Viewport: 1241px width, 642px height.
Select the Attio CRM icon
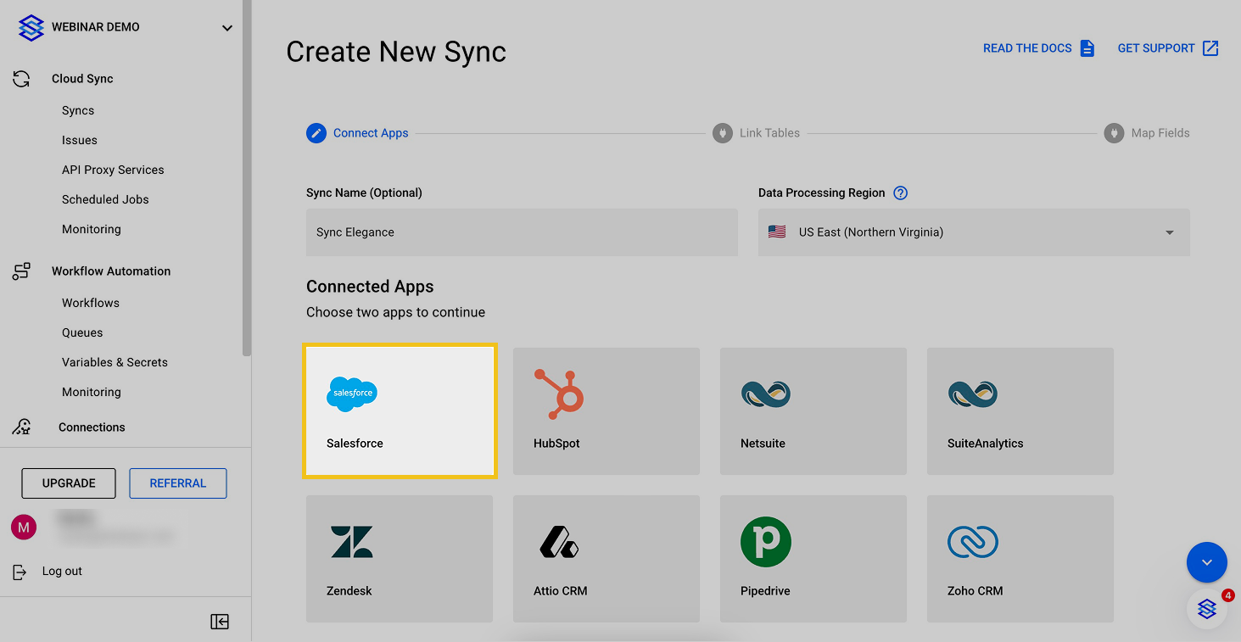click(559, 542)
